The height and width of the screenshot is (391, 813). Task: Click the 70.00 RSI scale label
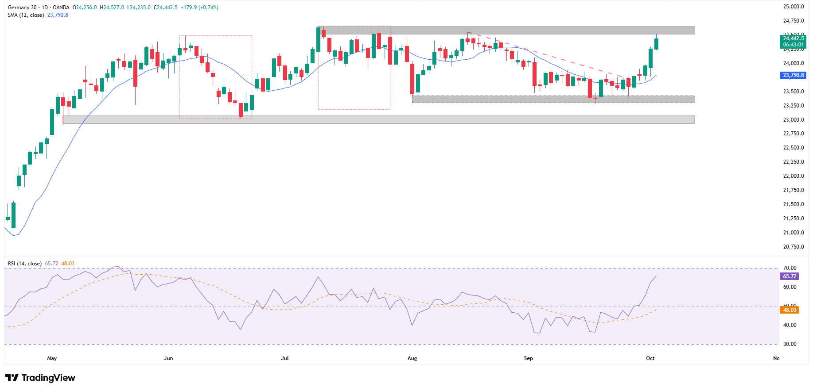[x=790, y=268]
